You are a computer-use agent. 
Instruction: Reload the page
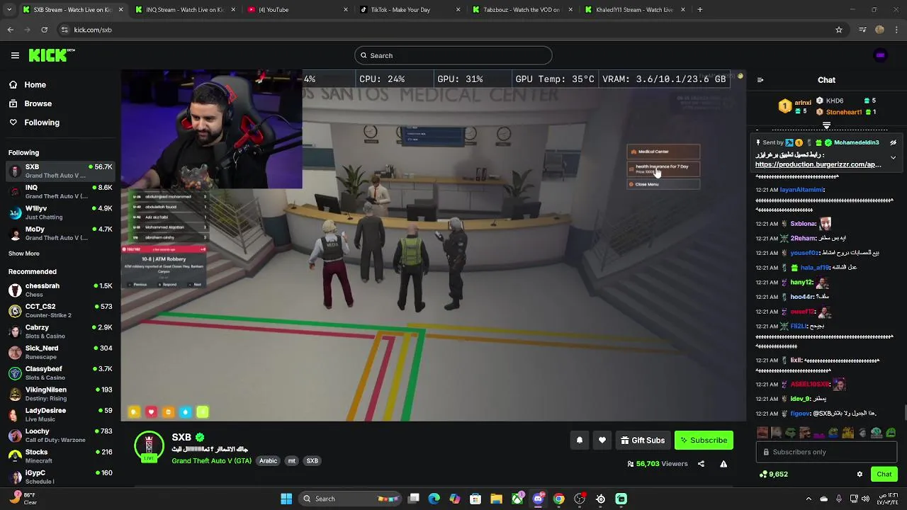point(44,30)
